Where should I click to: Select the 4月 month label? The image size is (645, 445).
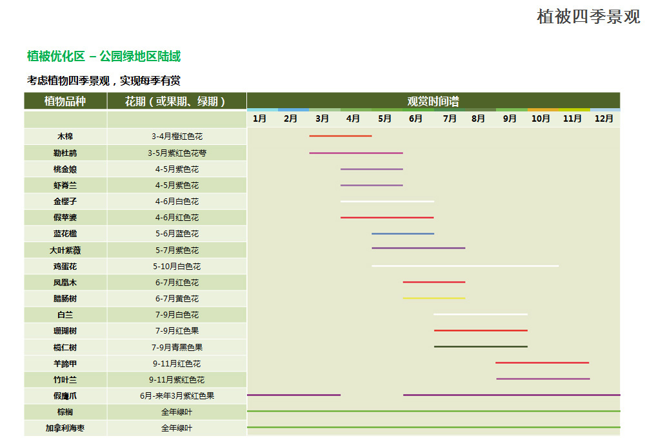pos(353,118)
